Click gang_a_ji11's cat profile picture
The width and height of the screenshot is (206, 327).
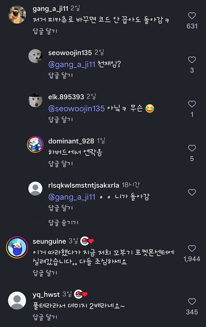17,13
